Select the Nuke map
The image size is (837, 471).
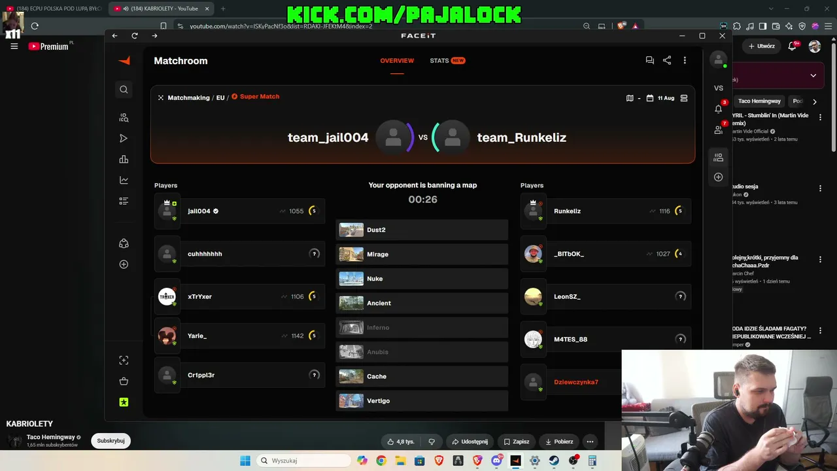(x=422, y=279)
